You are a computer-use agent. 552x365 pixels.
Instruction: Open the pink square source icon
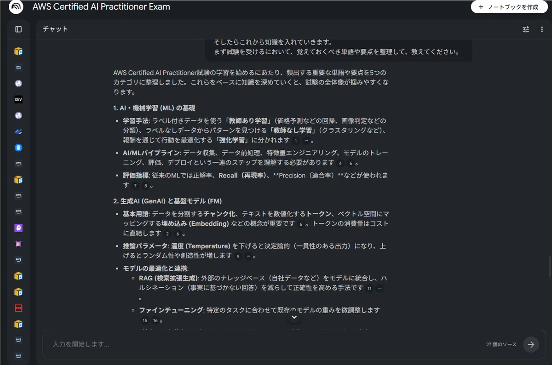pyautogui.click(x=18, y=244)
